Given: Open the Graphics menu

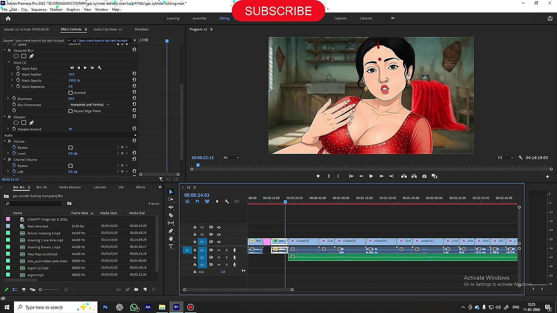Looking at the screenshot, I should tap(73, 9).
